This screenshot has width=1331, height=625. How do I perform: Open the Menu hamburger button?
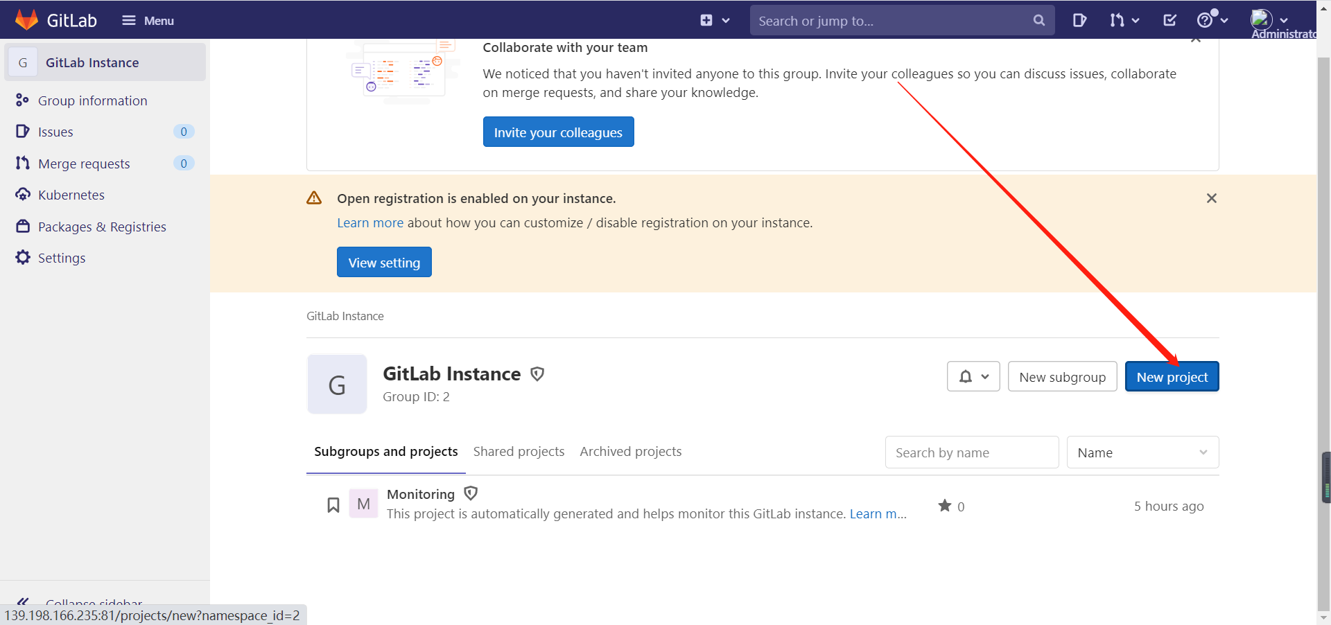[x=148, y=21]
